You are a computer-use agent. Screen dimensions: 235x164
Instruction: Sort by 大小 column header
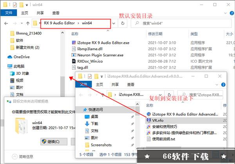[x=229, y=34]
